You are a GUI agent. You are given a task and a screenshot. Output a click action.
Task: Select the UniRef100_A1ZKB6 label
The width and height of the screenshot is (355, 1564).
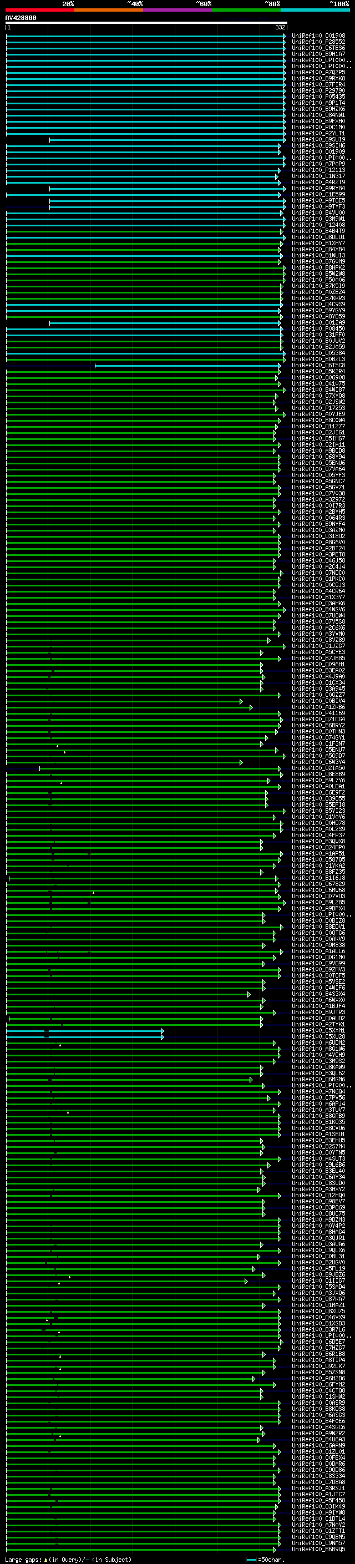click(x=318, y=707)
